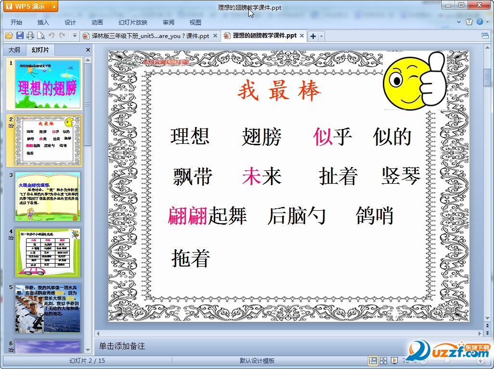Open the 动画 ribbon tab
Image resolution: width=494 pixels, height=369 pixels.
point(97,22)
